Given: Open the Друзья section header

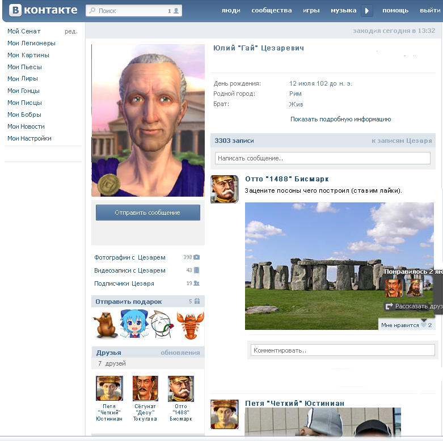Looking at the screenshot, I should click(x=108, y=353).
